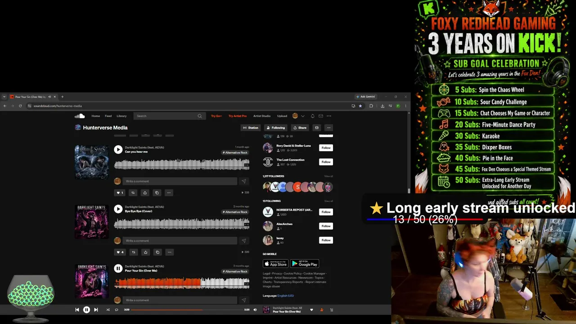Follow AlexArcheo
The height and width of the screenshot is (324, 576).
pyautogui.click(x=326, y=226)
